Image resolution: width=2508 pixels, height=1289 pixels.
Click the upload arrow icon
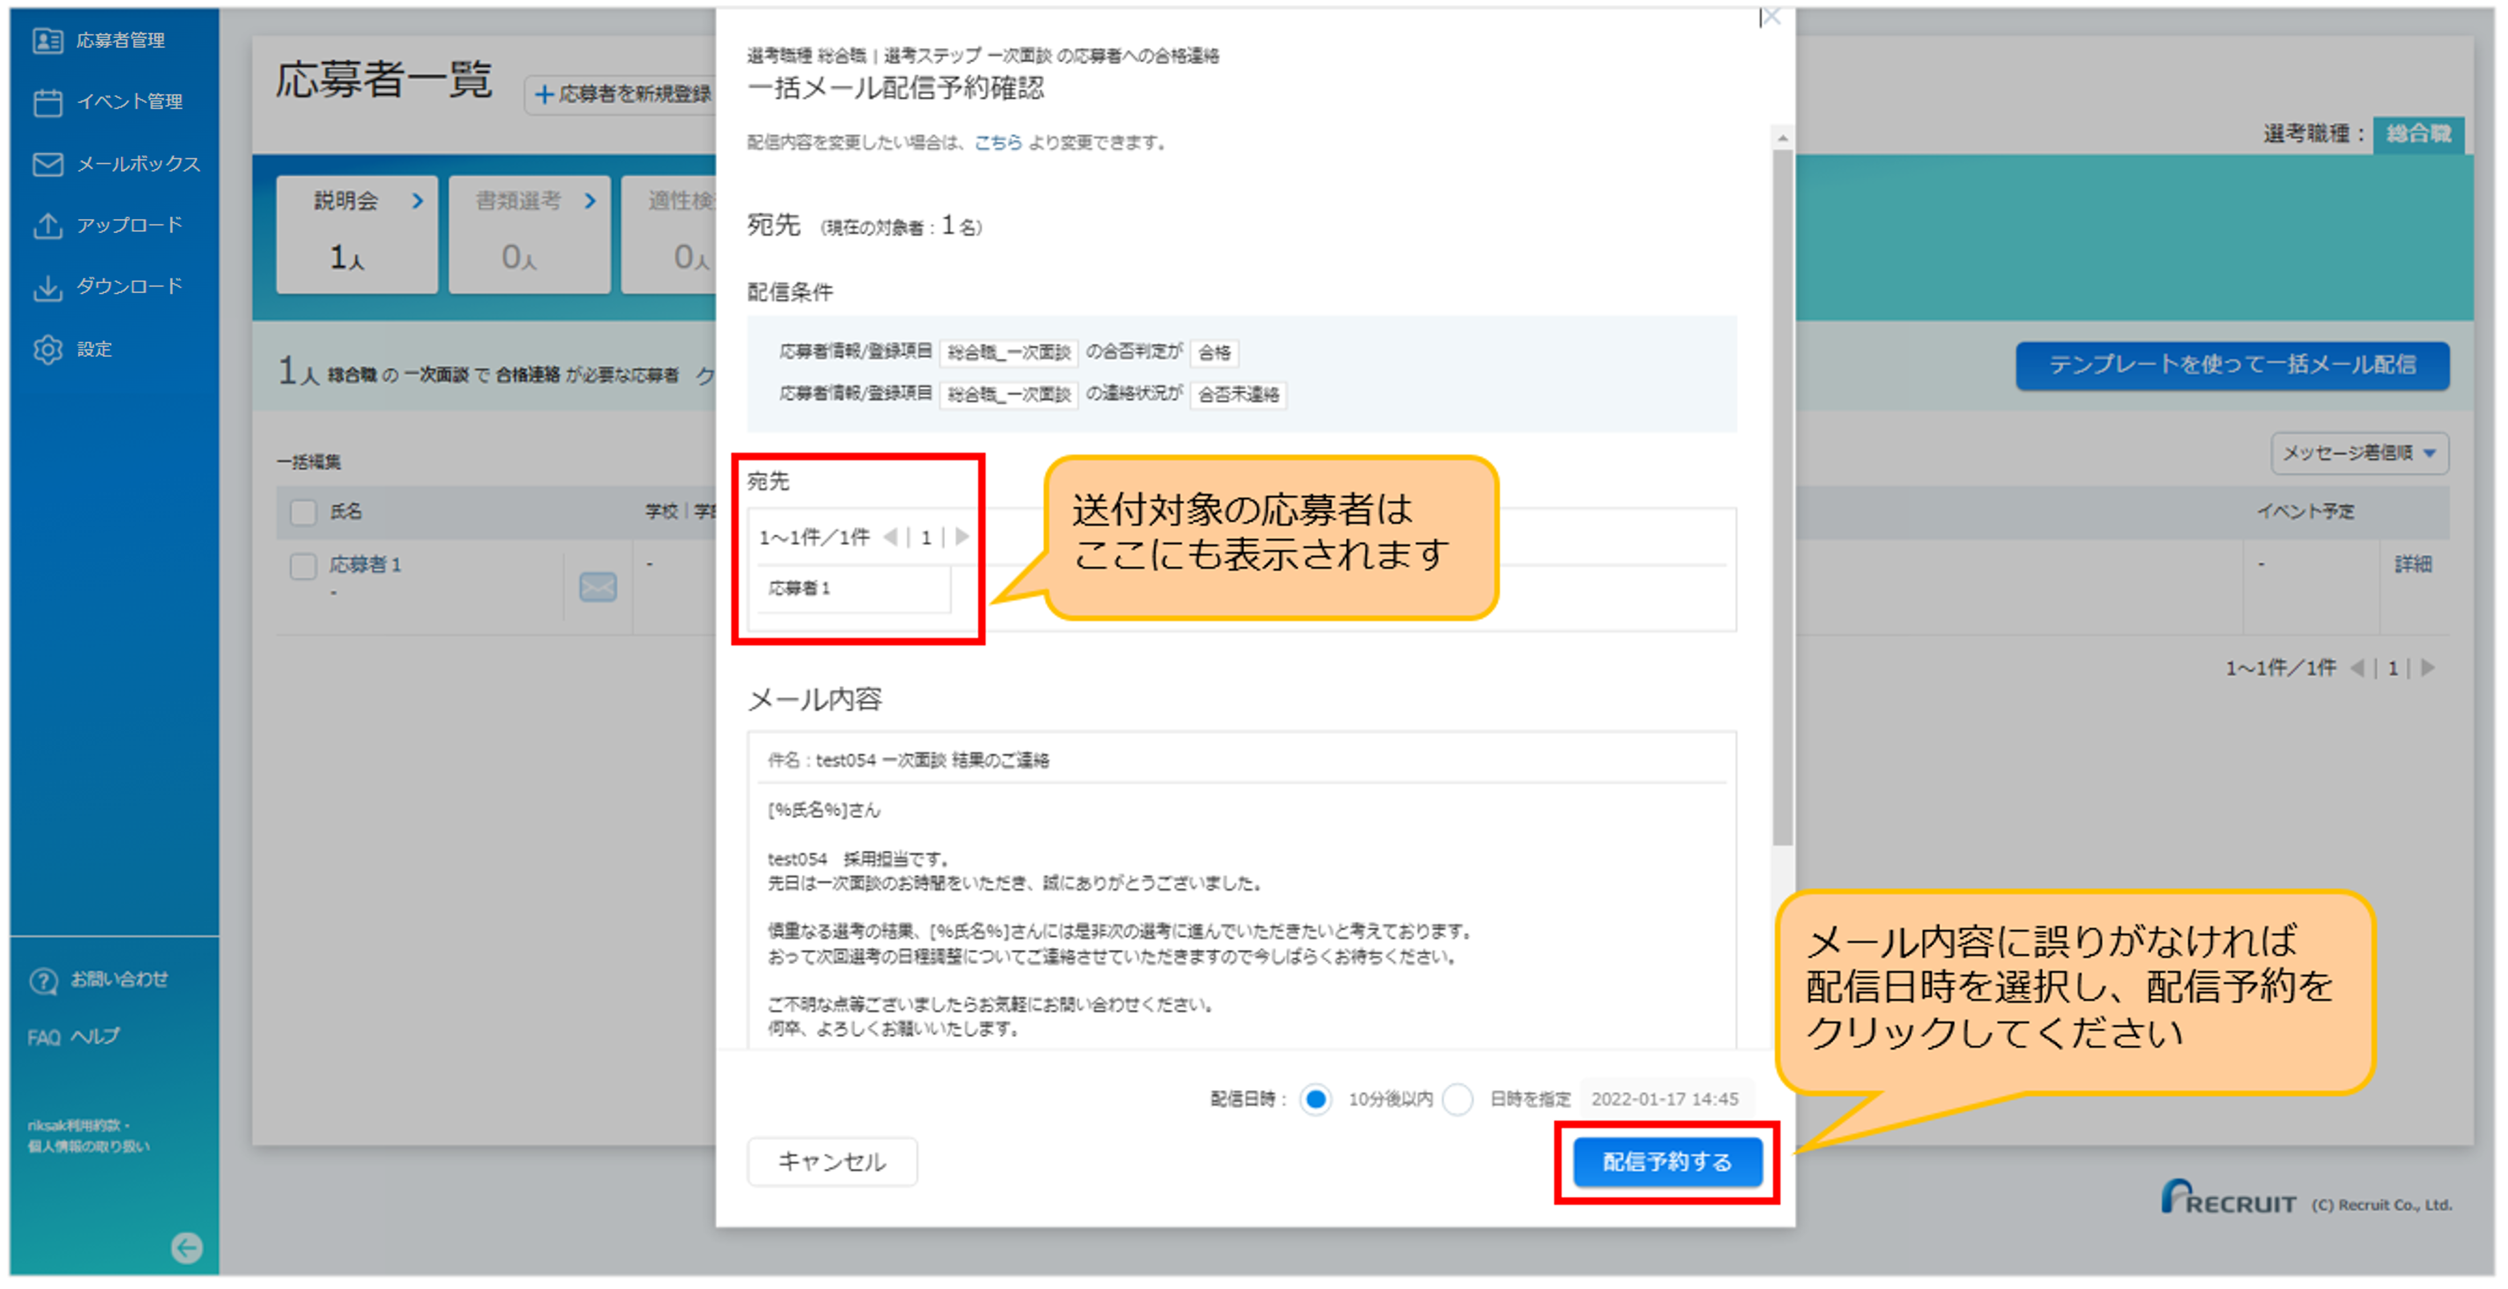48,225
